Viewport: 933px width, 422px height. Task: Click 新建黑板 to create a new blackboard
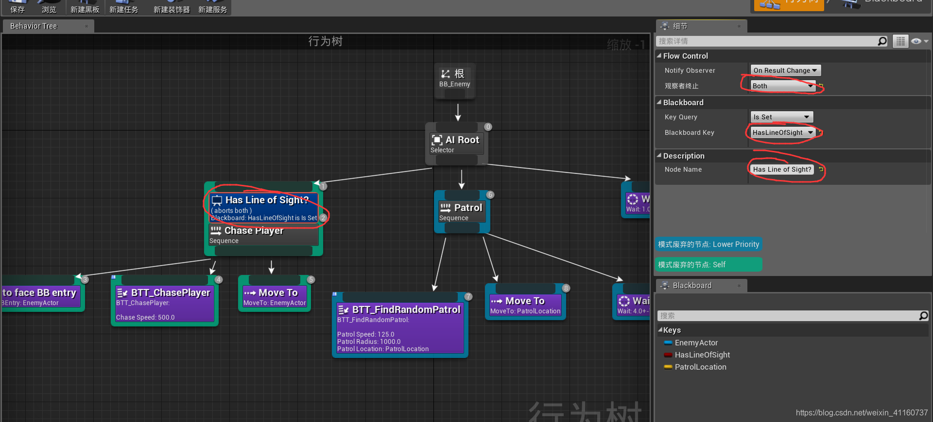pos(85,7)
